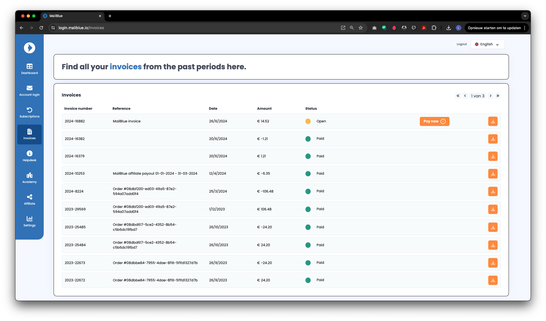This screenshot has height=321, width=546.
Task: Open the Academy sidebar item
Action: pyautogui.click(x=29, y=178)
